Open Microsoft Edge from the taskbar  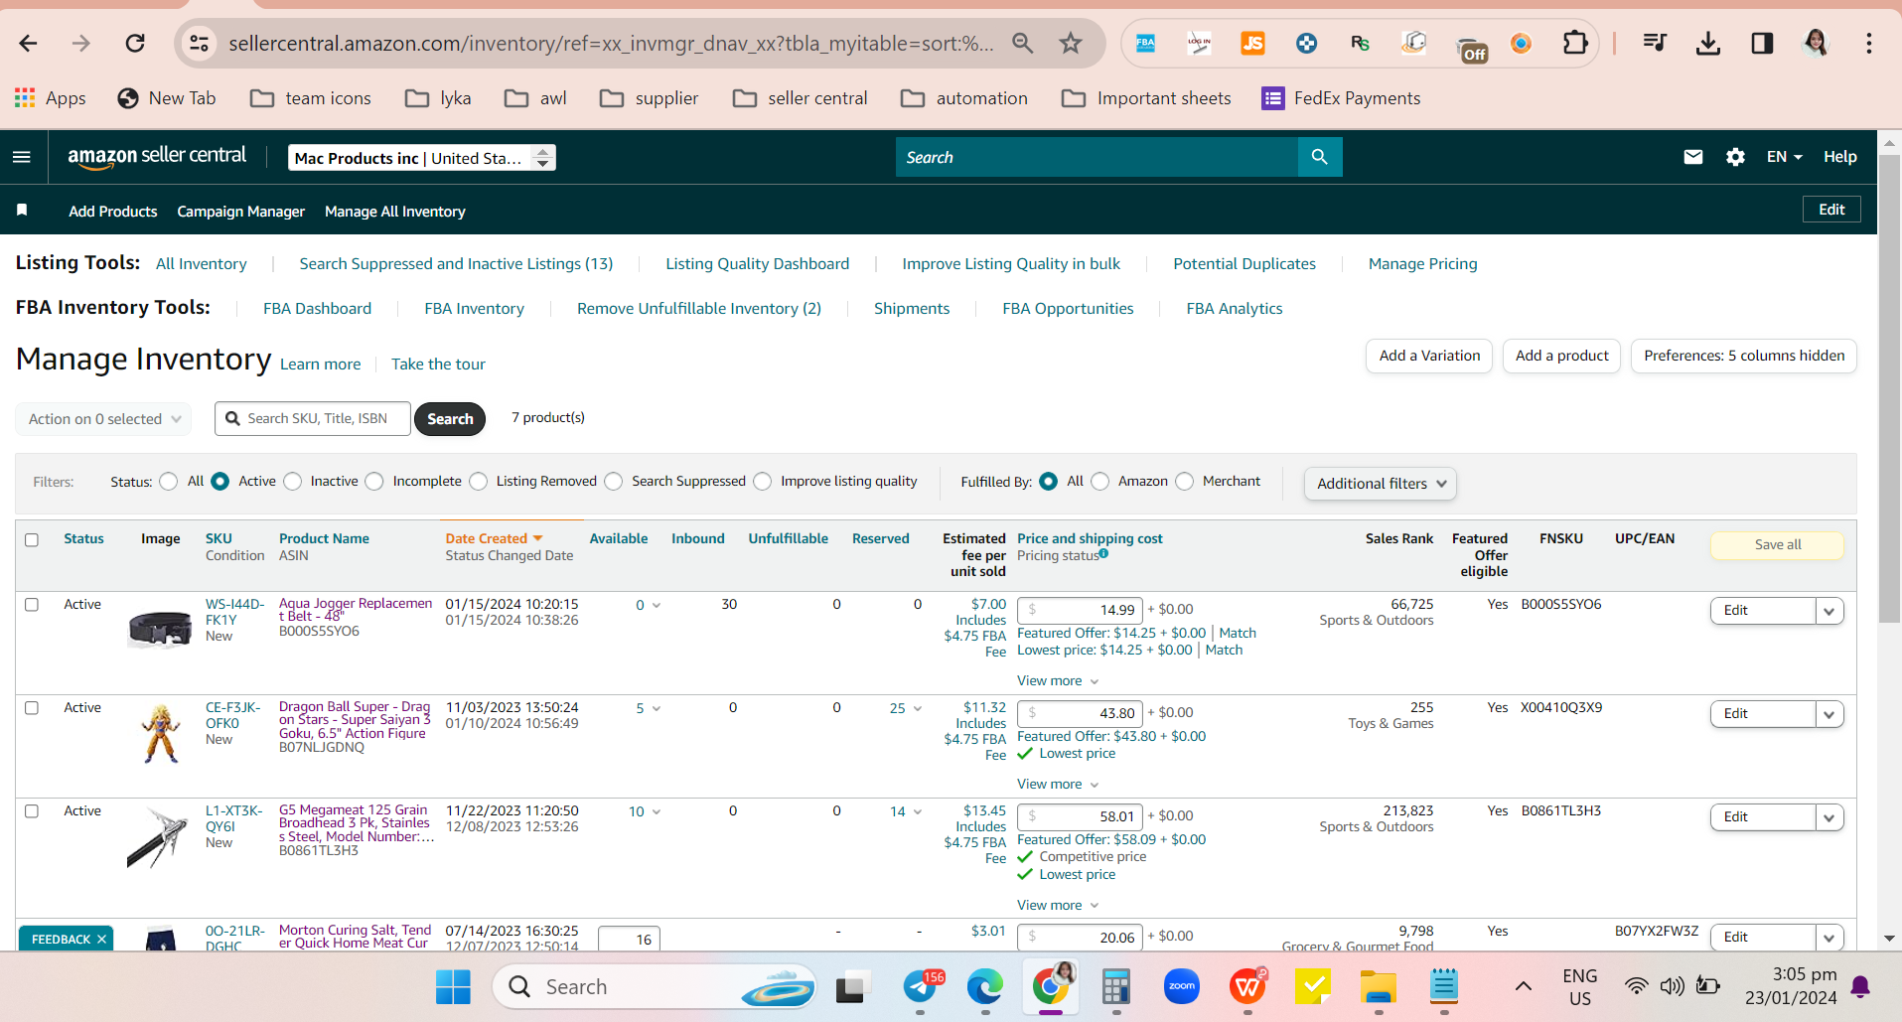click(x=985, y=986)
